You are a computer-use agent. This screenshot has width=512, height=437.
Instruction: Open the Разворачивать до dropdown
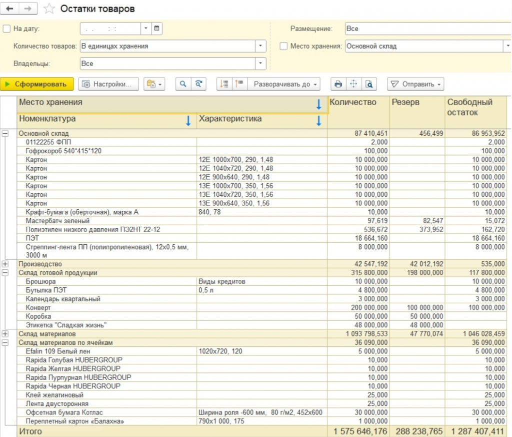click(284, 84)
